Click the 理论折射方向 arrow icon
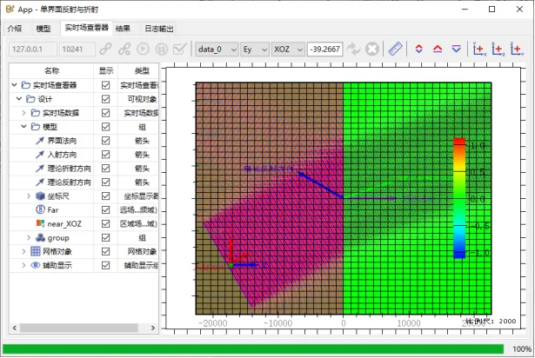Viewport: 535px width, 358px height. [x=40, y=169]
